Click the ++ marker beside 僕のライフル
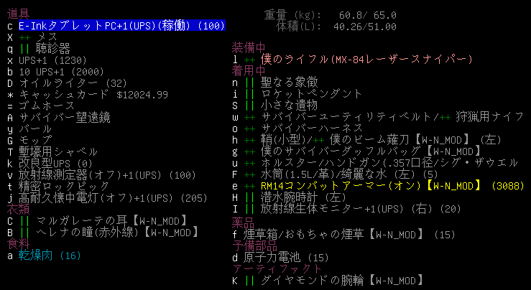 pyautogui.click(x=250, y=60)
